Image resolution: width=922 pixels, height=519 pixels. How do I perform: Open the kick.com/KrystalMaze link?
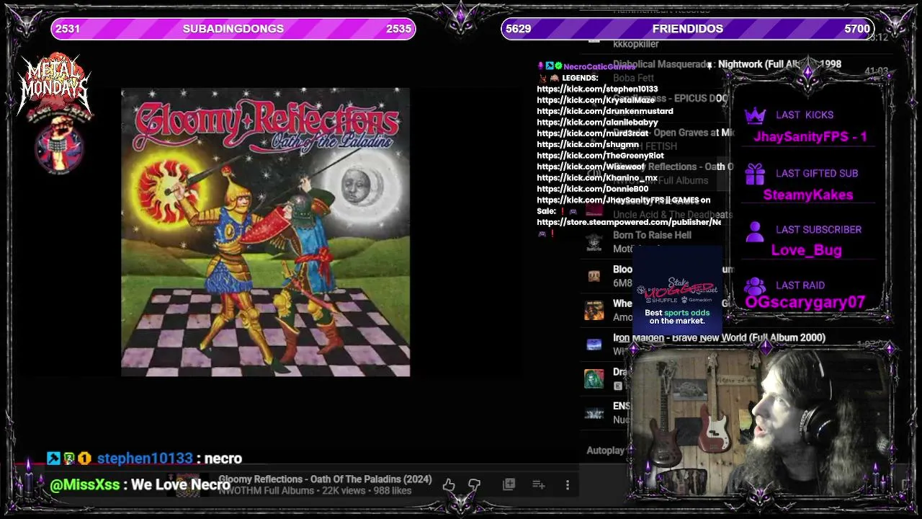click(x=596, y=100)
